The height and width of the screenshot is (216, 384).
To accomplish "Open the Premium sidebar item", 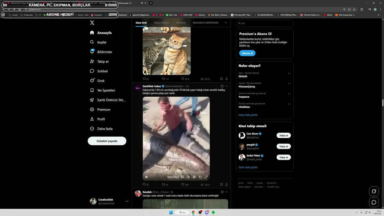I will [100, 109].
